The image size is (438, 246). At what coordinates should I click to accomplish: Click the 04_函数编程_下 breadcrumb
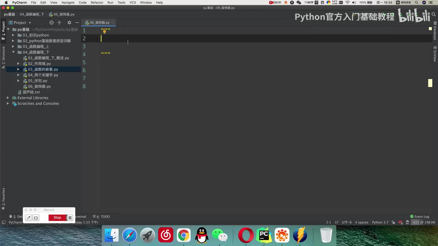[x=32, y=14]
